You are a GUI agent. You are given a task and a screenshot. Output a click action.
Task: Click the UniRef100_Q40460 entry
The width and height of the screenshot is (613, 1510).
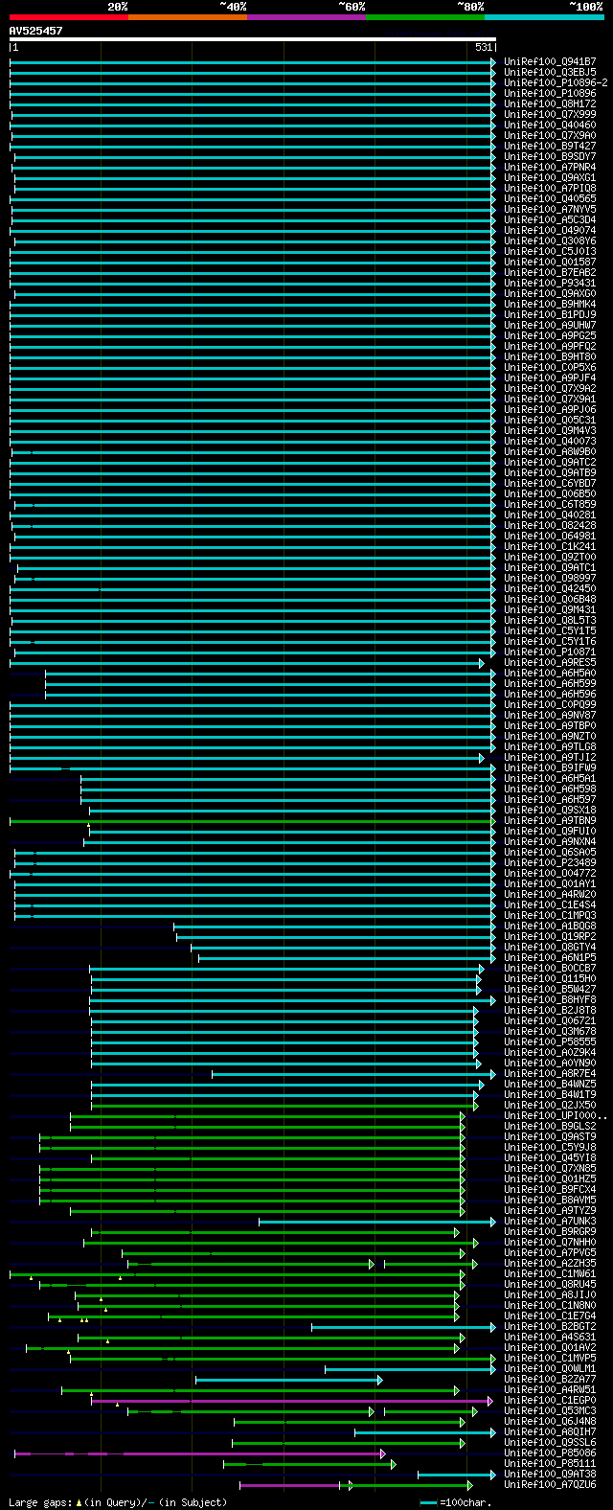tap(550, 125)
